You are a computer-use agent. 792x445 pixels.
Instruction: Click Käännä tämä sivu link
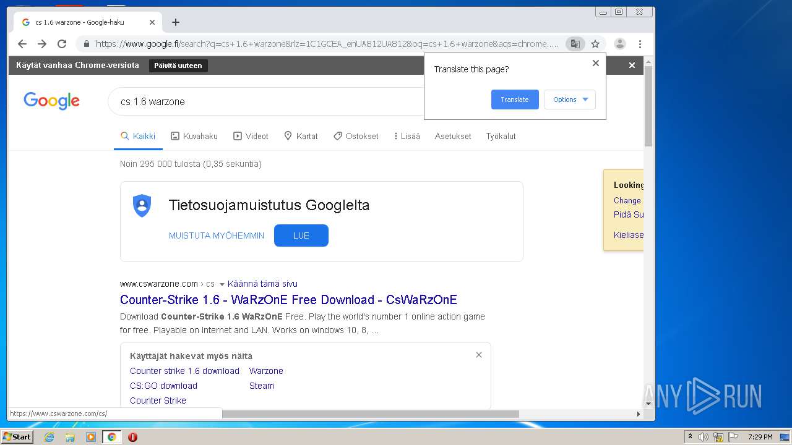click(x=262, y=284)
